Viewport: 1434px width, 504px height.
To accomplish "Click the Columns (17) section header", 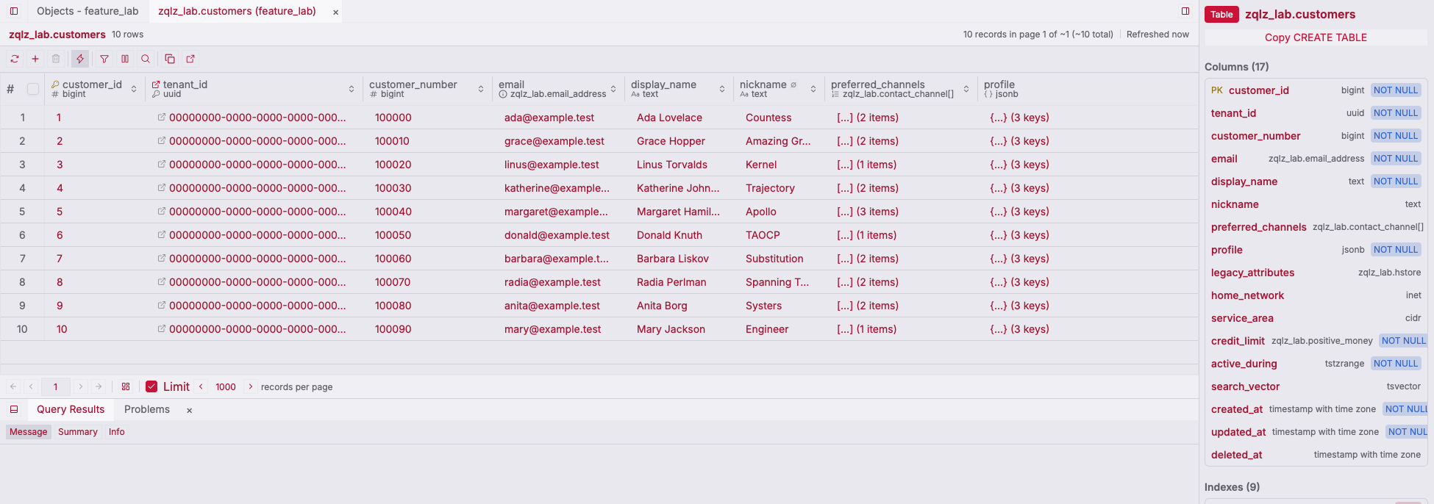I will click(1237, 67).
